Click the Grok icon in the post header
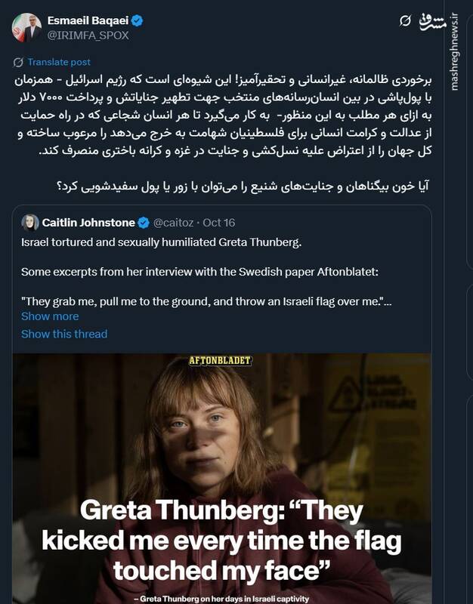Viewport: 473px width, 604px height. (405, 20)
